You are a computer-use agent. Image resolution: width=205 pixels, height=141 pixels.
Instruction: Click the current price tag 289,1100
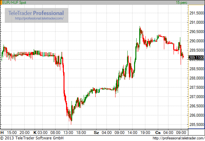(196, 58)
